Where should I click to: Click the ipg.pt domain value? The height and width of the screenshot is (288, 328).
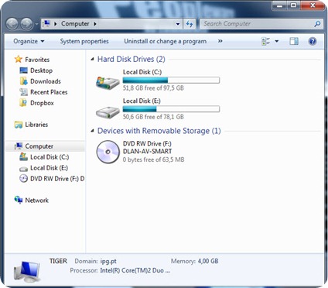pyautogui.click(x=108, y=262)
